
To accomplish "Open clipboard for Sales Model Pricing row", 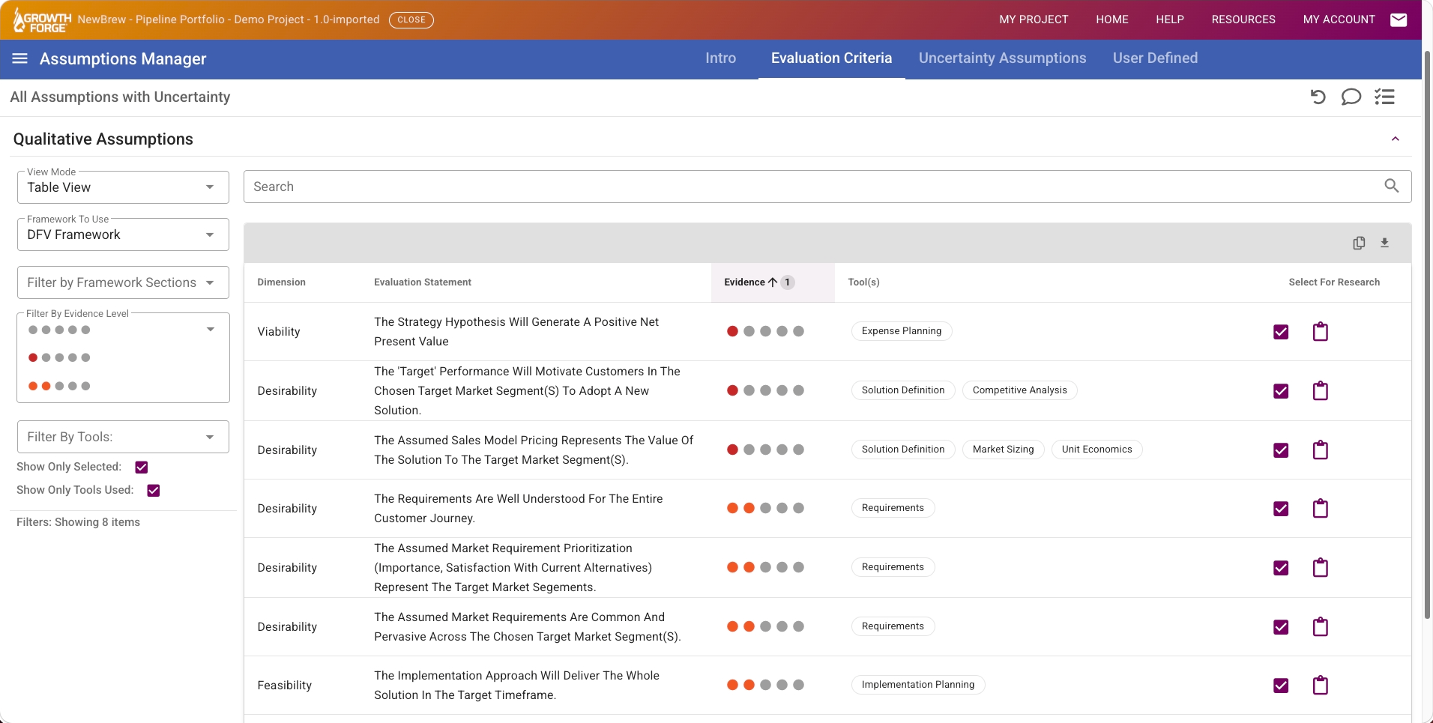I will [x=1321, y=450].
